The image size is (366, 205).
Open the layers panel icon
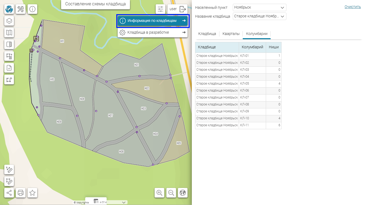pos(9,21)
